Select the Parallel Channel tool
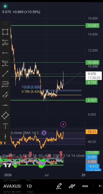103x194 pixels. tap(5, 95)
